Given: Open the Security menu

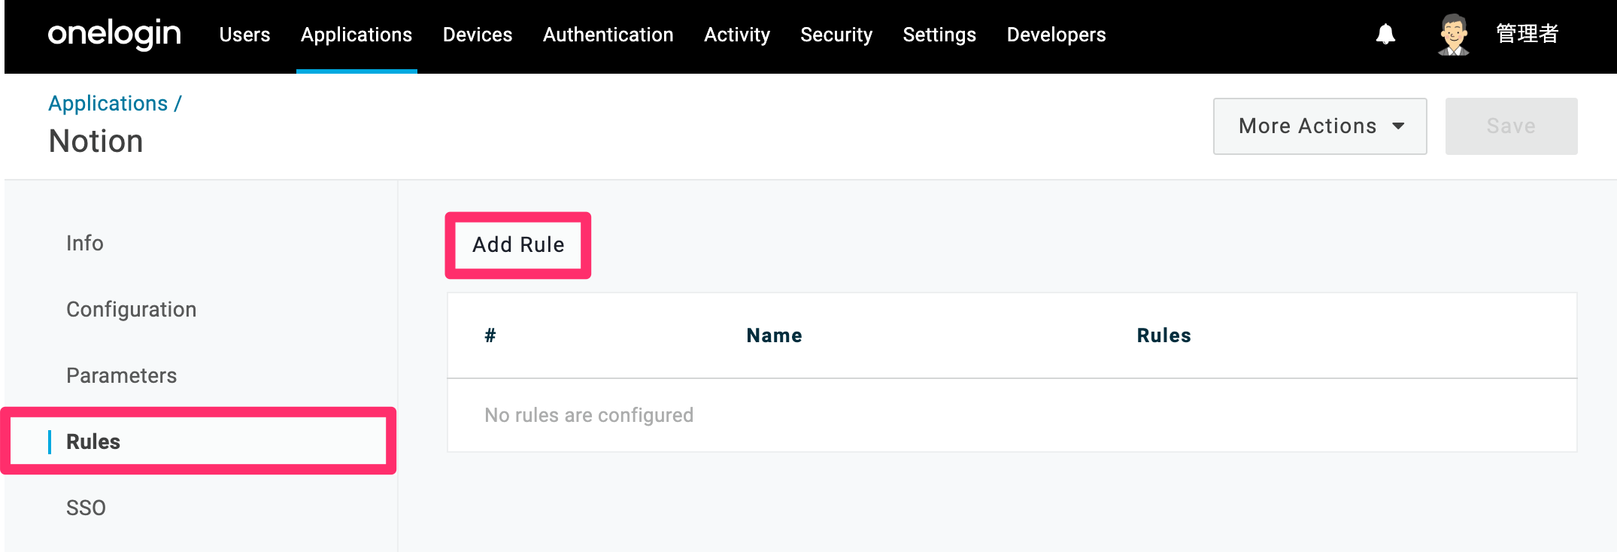Looking at the screenshot, I should (836, 35).
